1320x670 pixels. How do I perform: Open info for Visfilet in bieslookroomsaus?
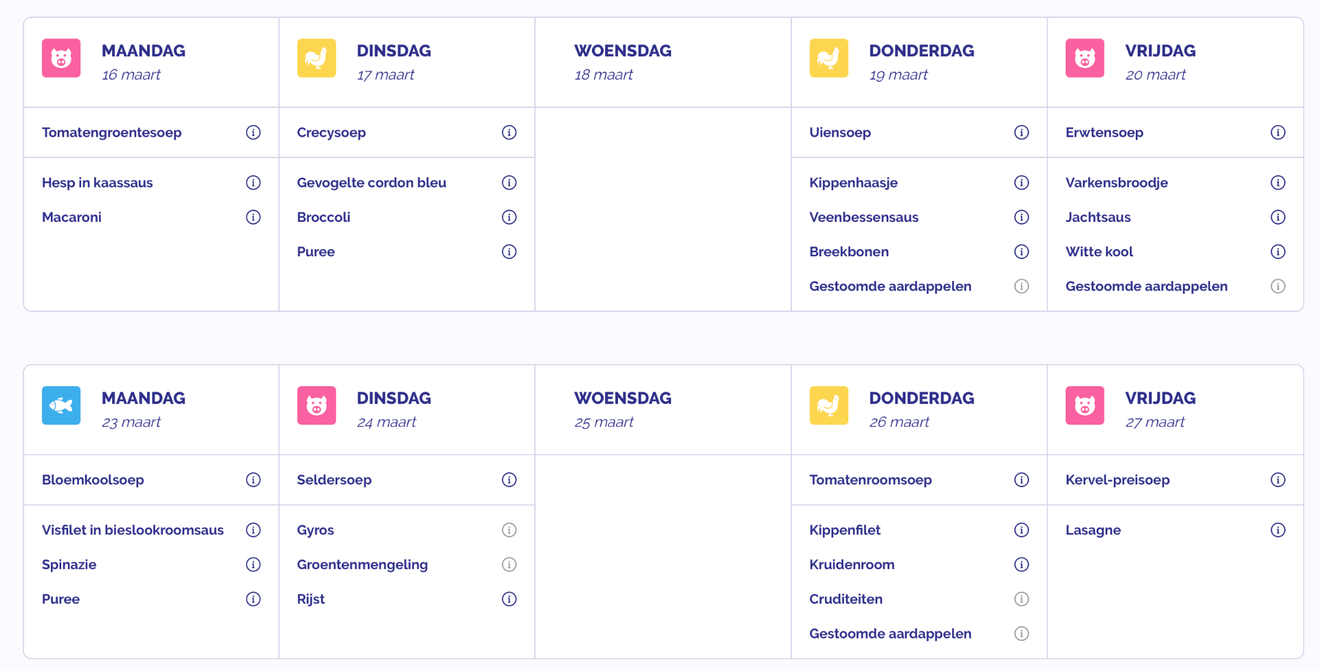[x=253, y=530]
